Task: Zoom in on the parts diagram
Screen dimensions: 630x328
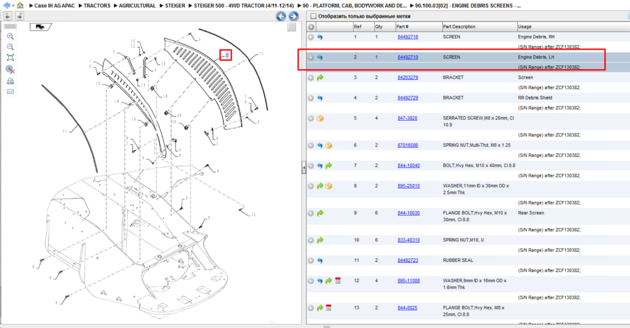Action: click(x=11, y=36)
